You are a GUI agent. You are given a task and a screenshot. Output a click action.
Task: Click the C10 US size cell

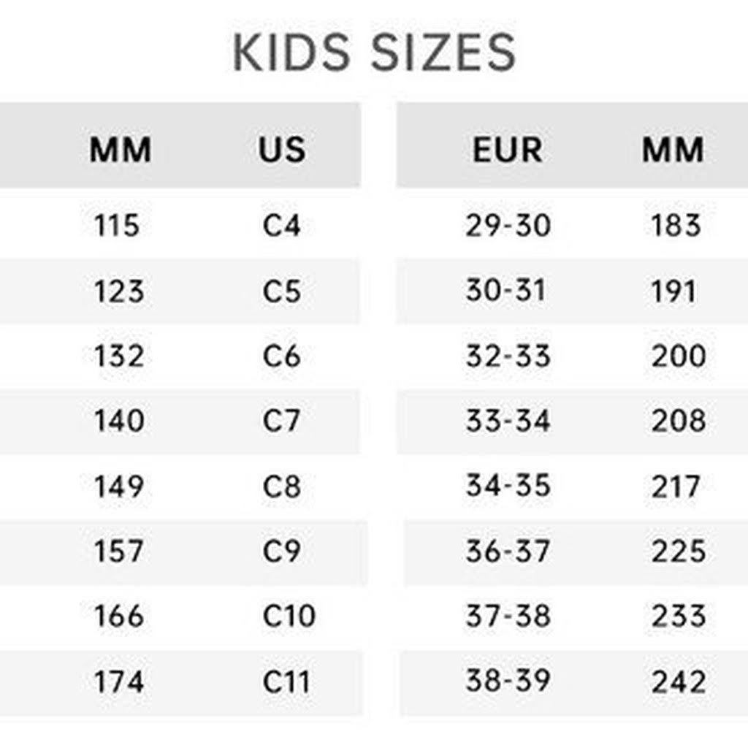pyautogui.click(x=289, y=615)
